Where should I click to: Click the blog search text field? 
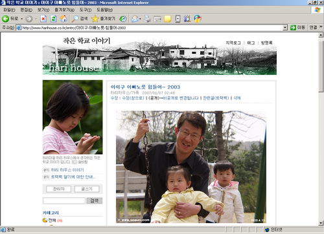coord(64,201)
